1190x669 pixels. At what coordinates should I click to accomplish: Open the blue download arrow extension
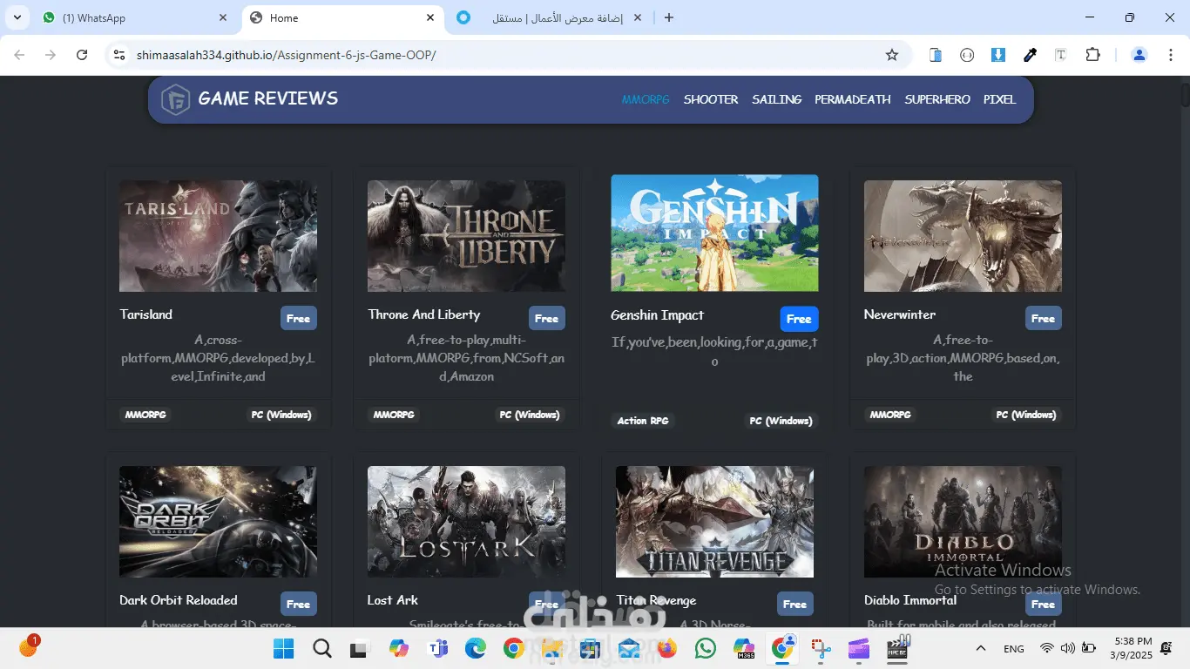998,55
